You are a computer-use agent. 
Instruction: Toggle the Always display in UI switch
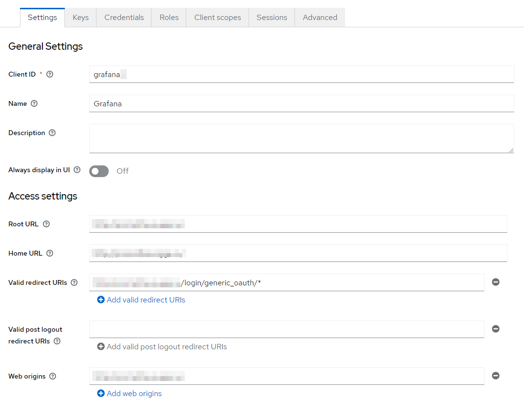(99, 171)
